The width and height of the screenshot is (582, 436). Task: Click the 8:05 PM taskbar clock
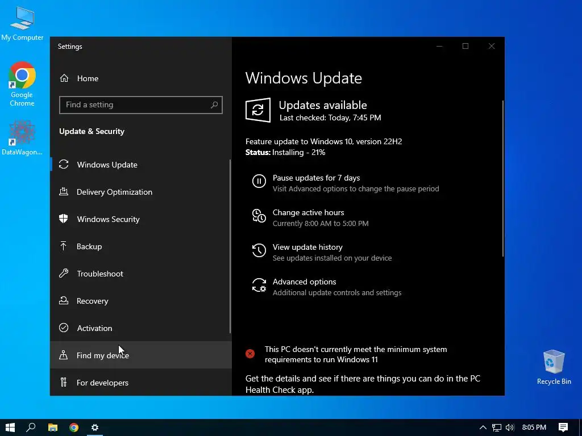click(x=534, y=427)
